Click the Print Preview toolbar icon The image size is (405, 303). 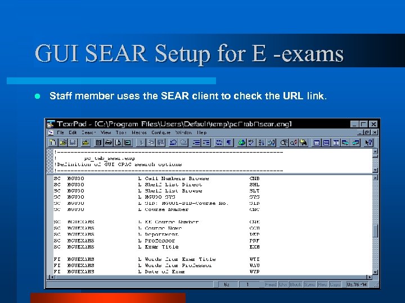[x=118, y=143]
